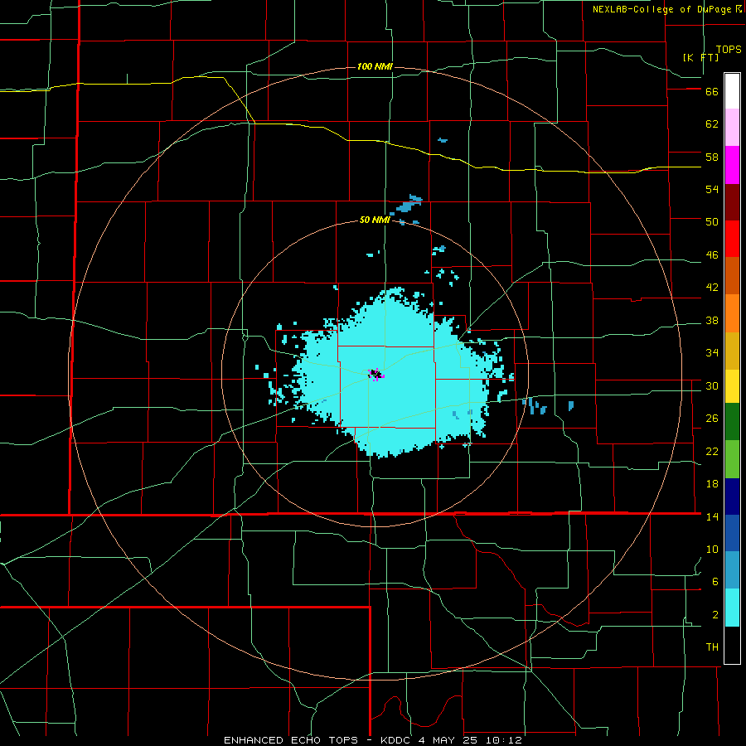Click the white swatch in the tops legend

732,91
